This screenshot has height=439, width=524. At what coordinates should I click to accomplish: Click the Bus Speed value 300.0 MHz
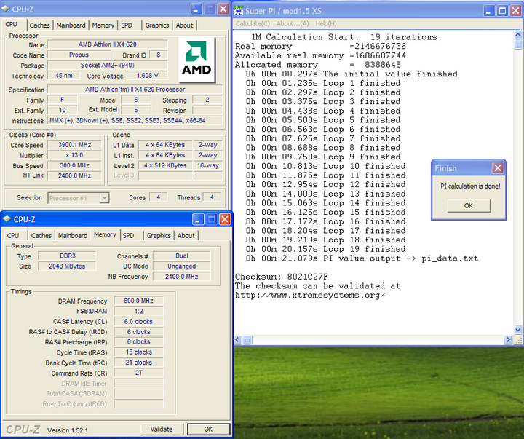pos(74,165)
